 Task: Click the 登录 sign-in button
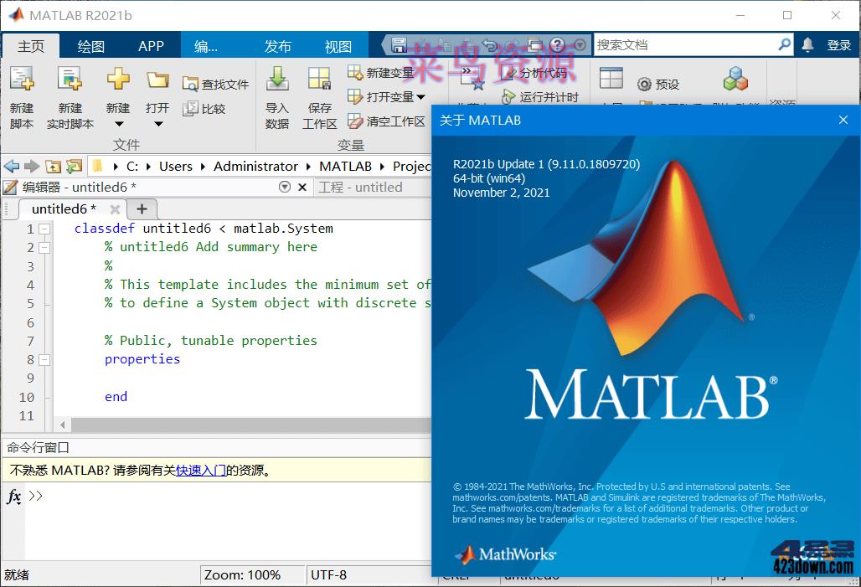tap(841, 44)
